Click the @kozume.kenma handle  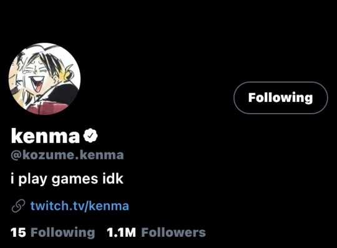(x=67, y=155)
